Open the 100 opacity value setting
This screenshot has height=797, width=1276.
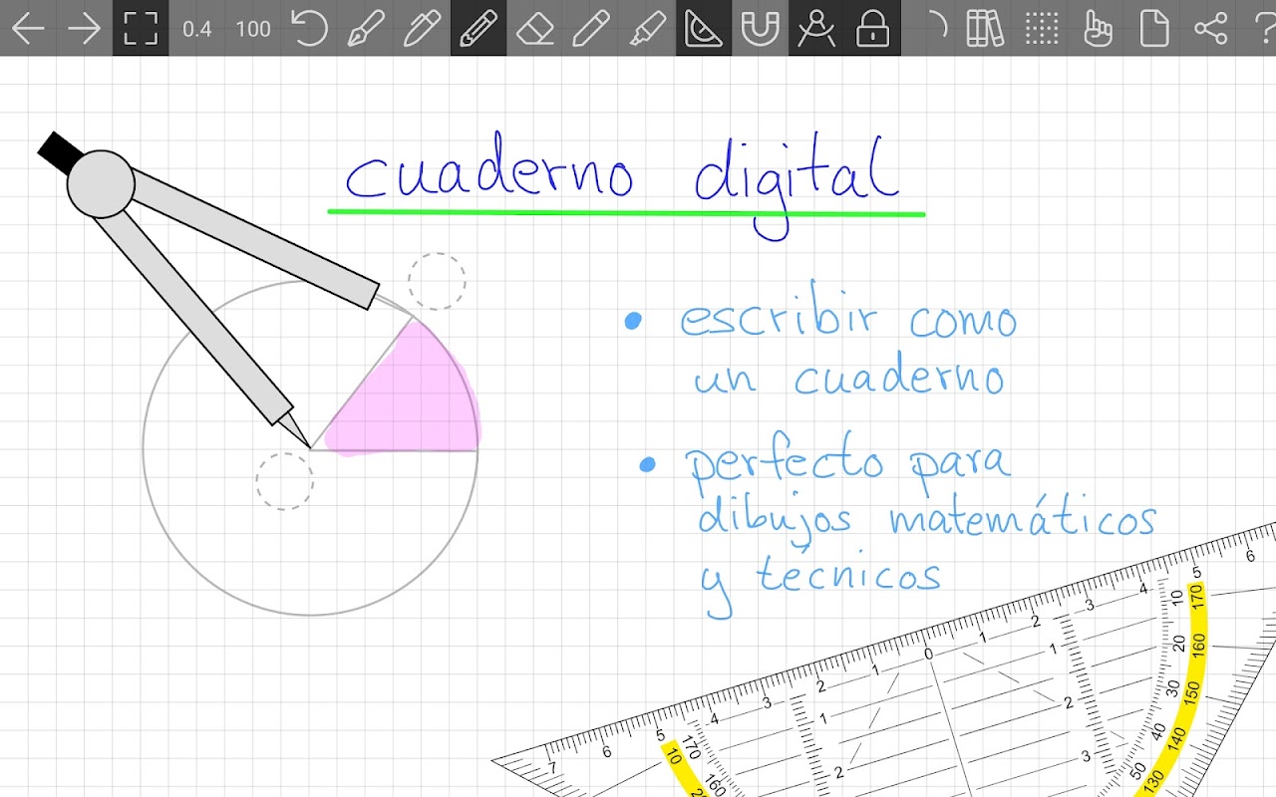click(253, 29)
